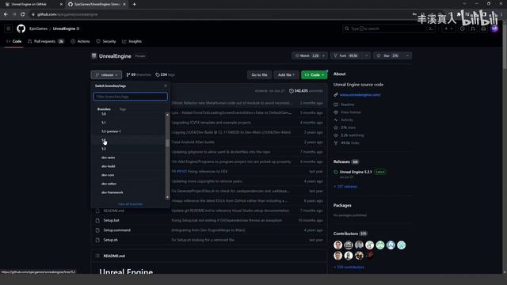This screenshot has width=507, height=285.
Task: Open the pull requests icon in header
Action: point(473,28)
